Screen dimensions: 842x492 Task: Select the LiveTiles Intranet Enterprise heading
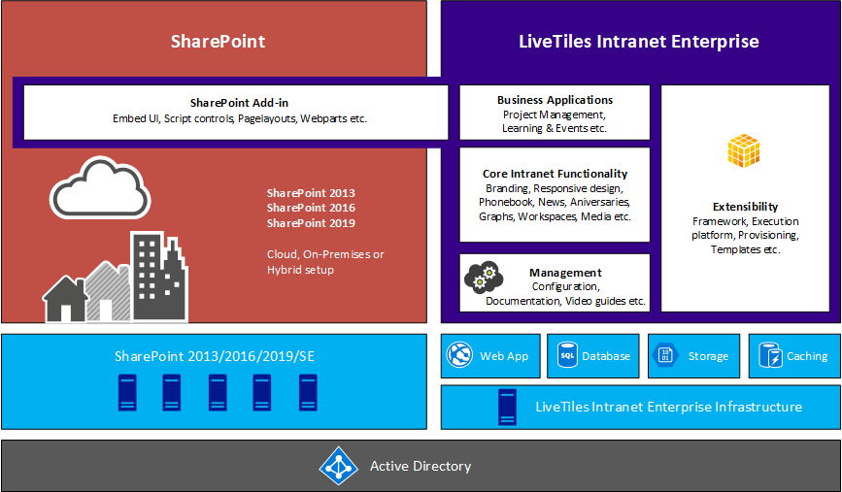point(639,42)
